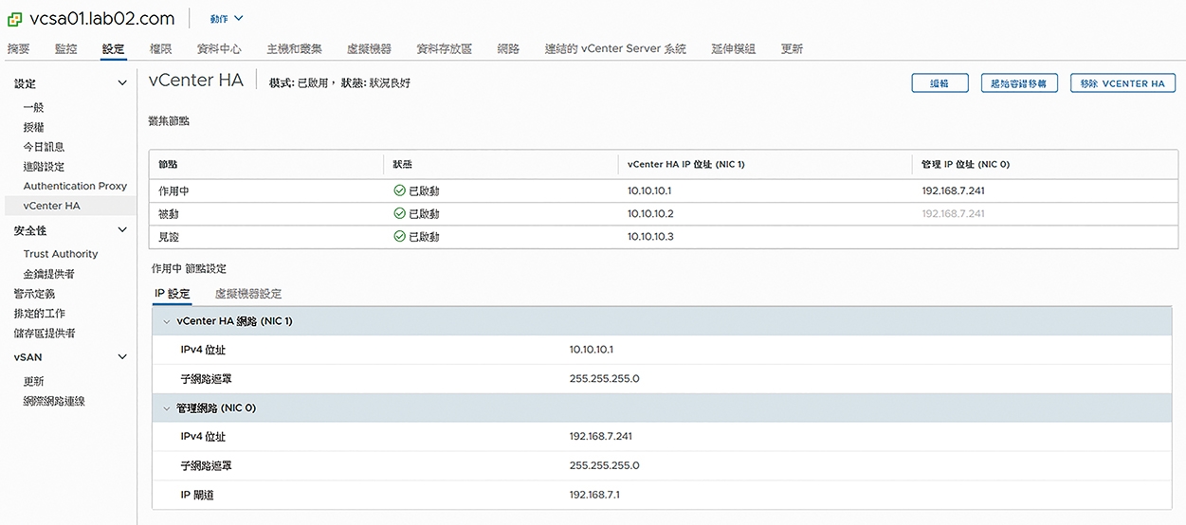Screen dimensions: 1186x525
Task: Click the 編輯 button
Action: coord(940,83)
